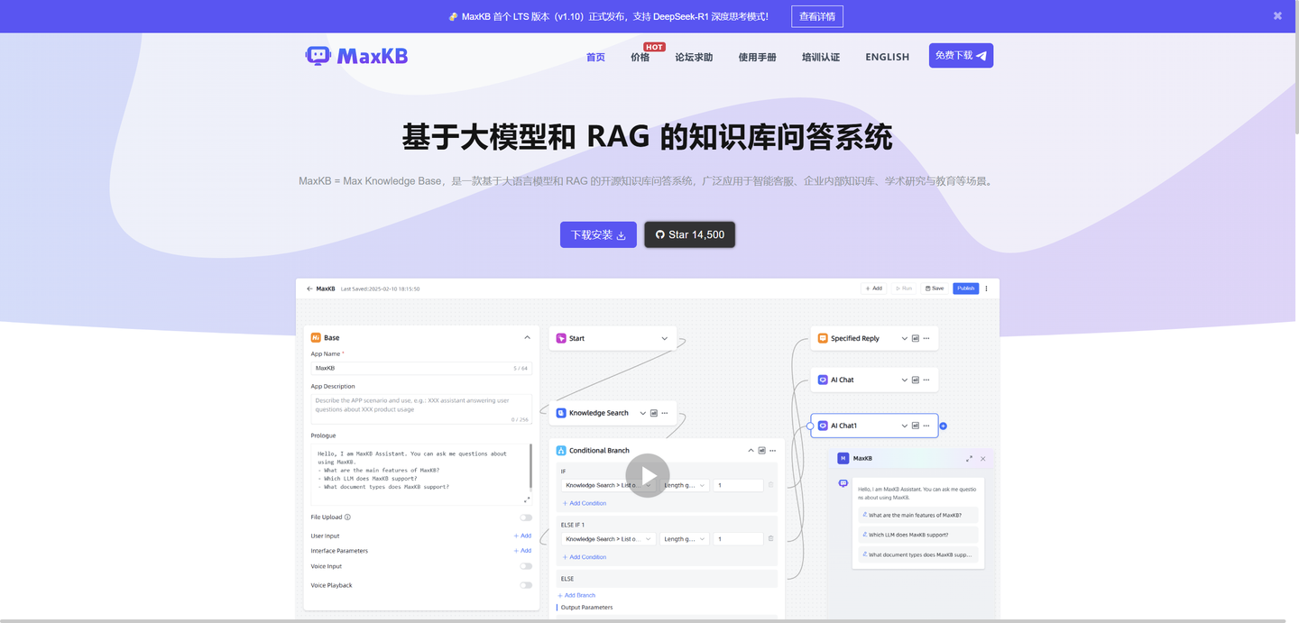Screen dimensions: 1299x623
Task: Enable Voice Playback
Action: tap(526, 585)
